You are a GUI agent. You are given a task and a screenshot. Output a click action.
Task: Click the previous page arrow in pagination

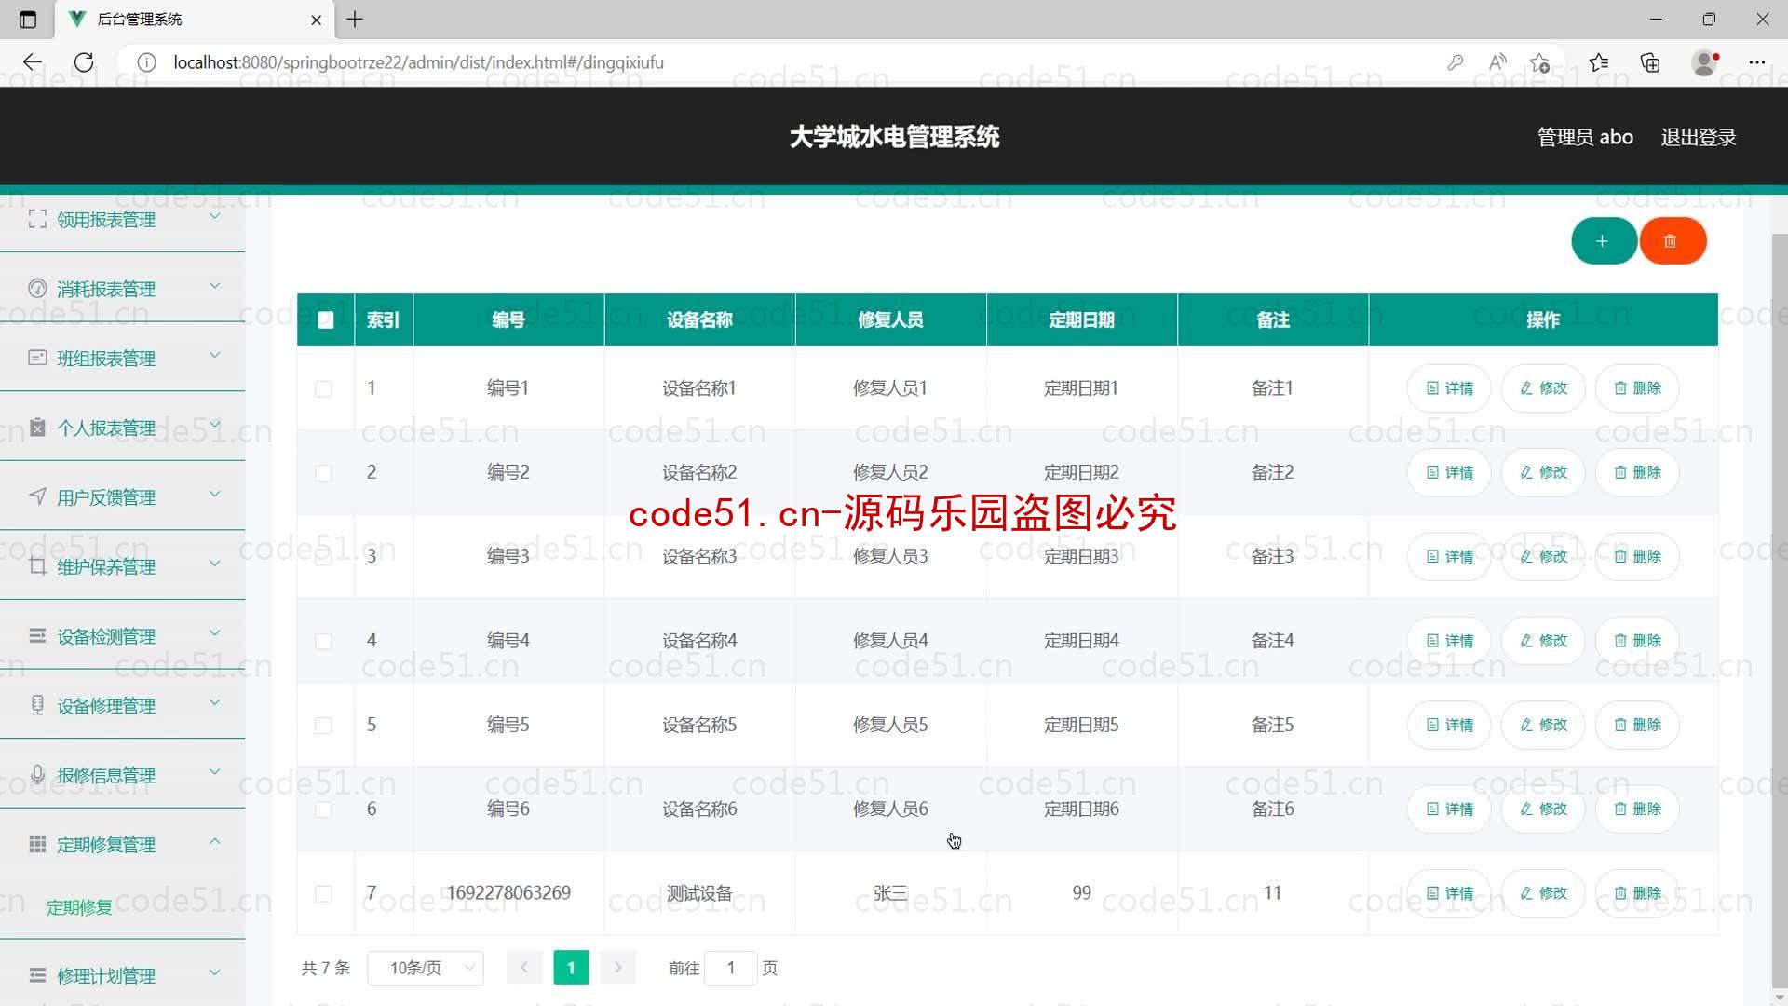524,968
